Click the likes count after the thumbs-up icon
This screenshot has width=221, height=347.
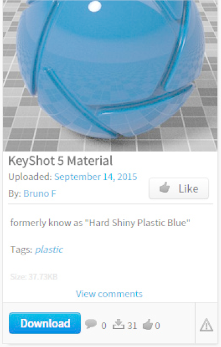click(157, 326)
